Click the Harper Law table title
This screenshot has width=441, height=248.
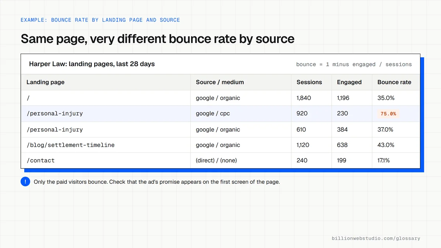(x=92, y=64)
